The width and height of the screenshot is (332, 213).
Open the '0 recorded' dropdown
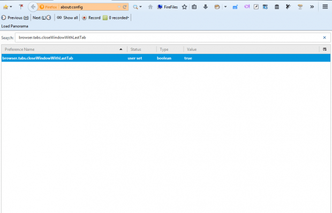pyautogui.click(x=116, y=18)
